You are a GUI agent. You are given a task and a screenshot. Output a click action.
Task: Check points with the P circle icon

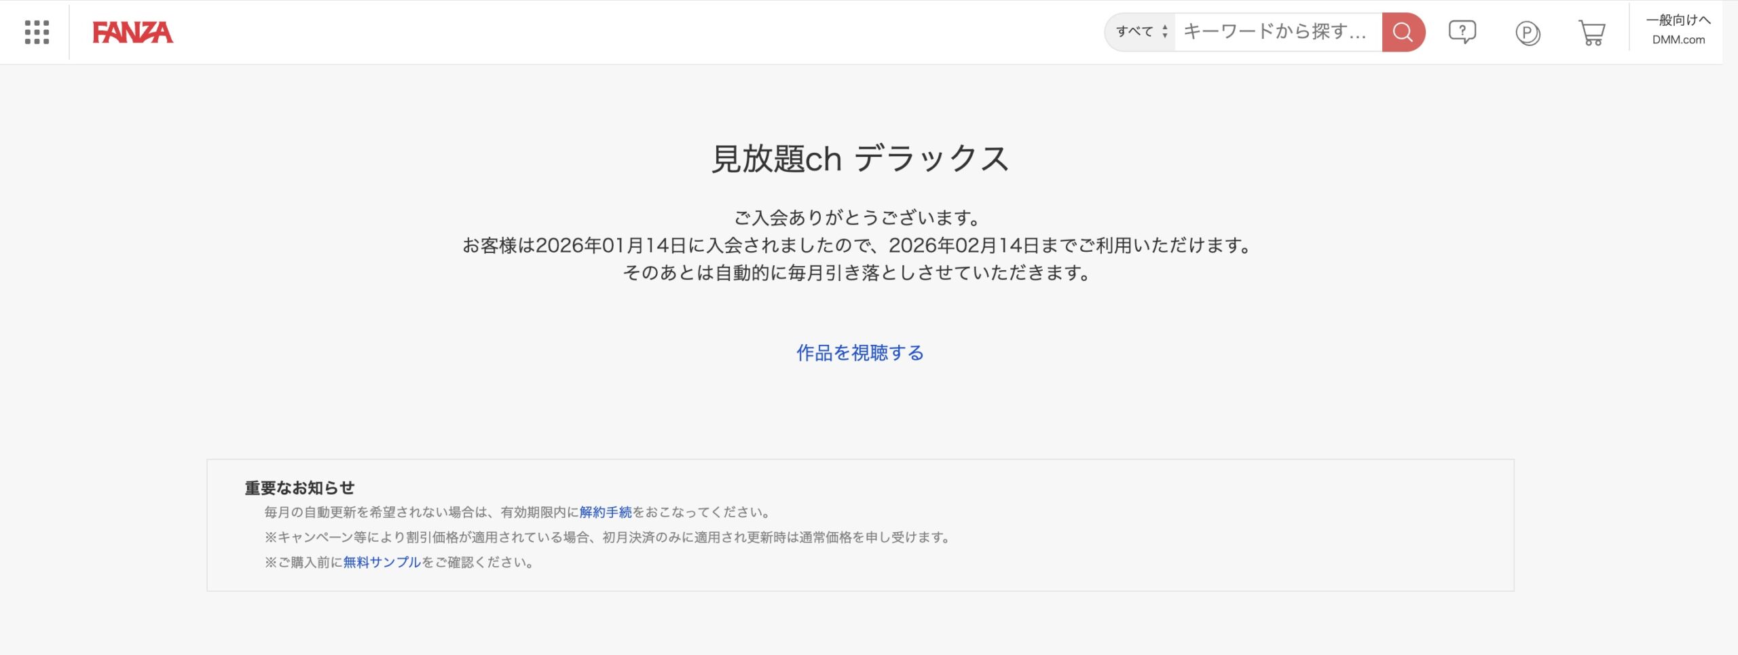pos(1528,31)
